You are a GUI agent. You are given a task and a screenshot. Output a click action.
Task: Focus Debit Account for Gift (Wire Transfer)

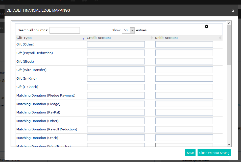pyautogui.click(x=184, y=70)
